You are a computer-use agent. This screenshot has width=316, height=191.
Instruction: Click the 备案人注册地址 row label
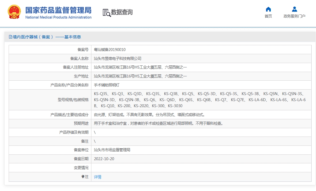[x=76, y=67]
